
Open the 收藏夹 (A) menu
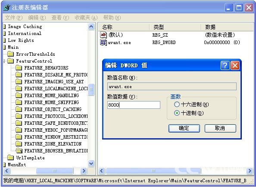86,18
